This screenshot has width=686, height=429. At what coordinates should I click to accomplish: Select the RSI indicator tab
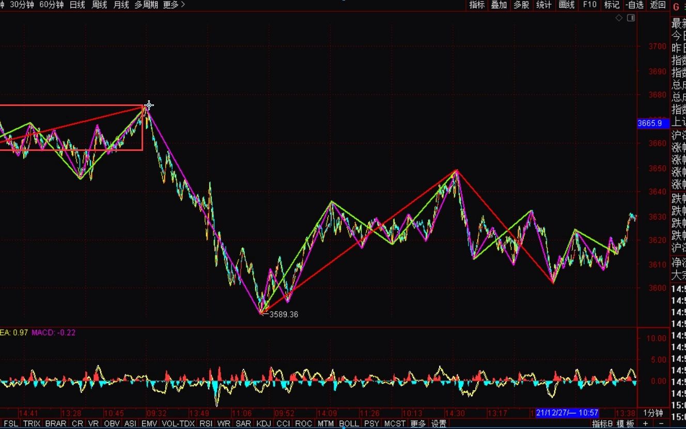(206, 424)
